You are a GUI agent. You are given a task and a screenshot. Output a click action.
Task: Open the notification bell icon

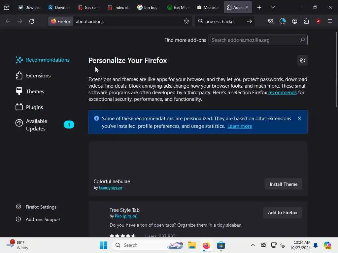pyautogui.click(x=316, y=245)
